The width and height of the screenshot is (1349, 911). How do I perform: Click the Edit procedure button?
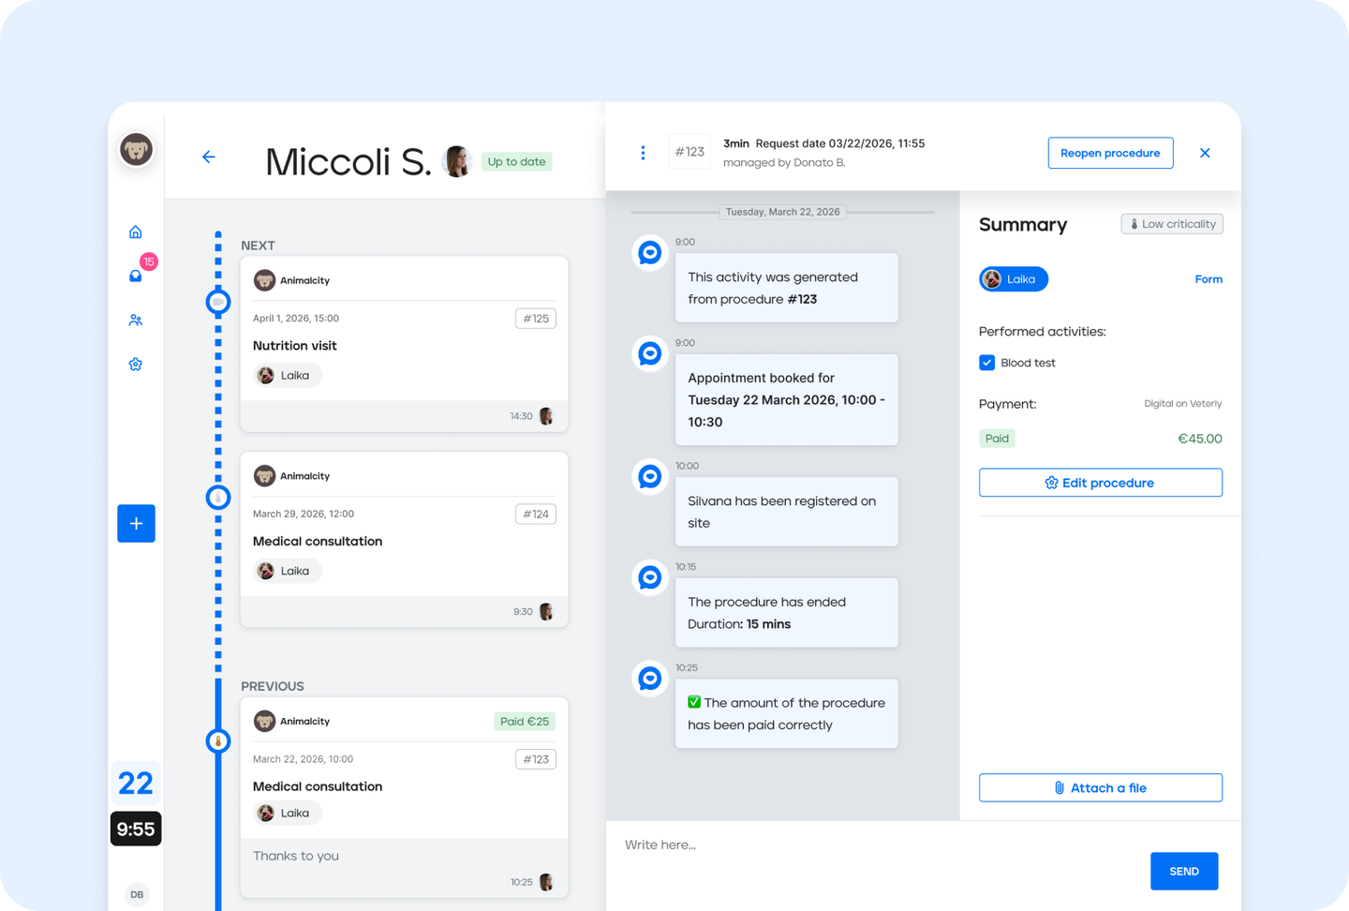click(1101, 483)
